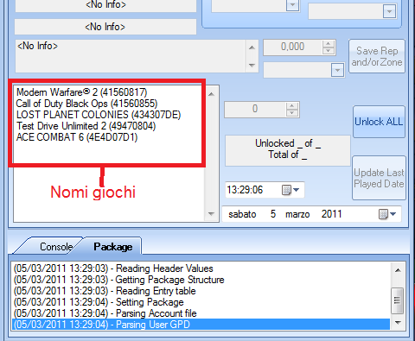Decrease the 0 value spinner
Image resolution: width=415 pixels, height=341 pixels.
292,113
